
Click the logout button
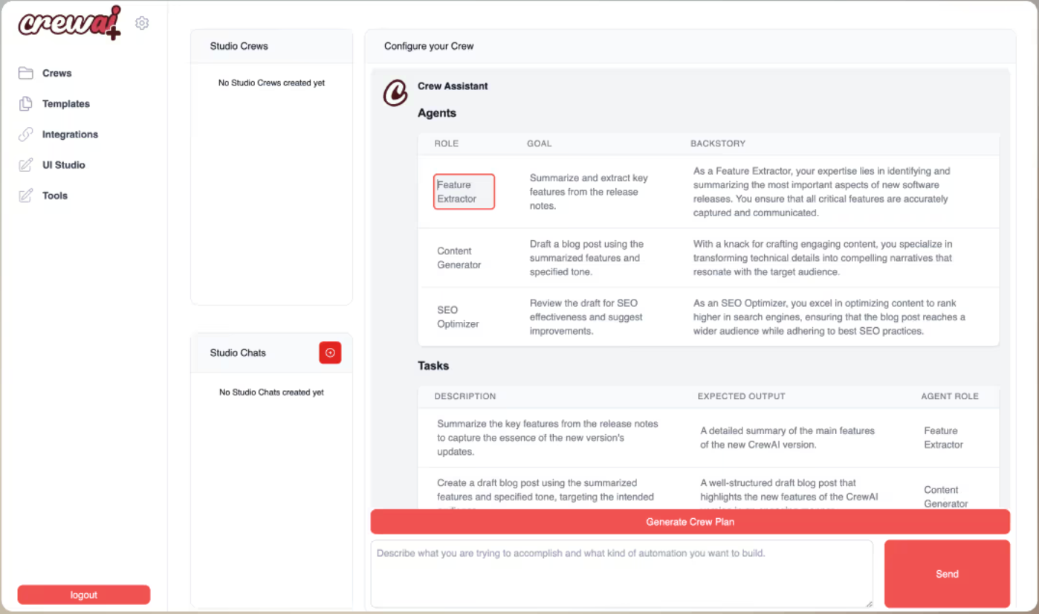pos(84,595)
